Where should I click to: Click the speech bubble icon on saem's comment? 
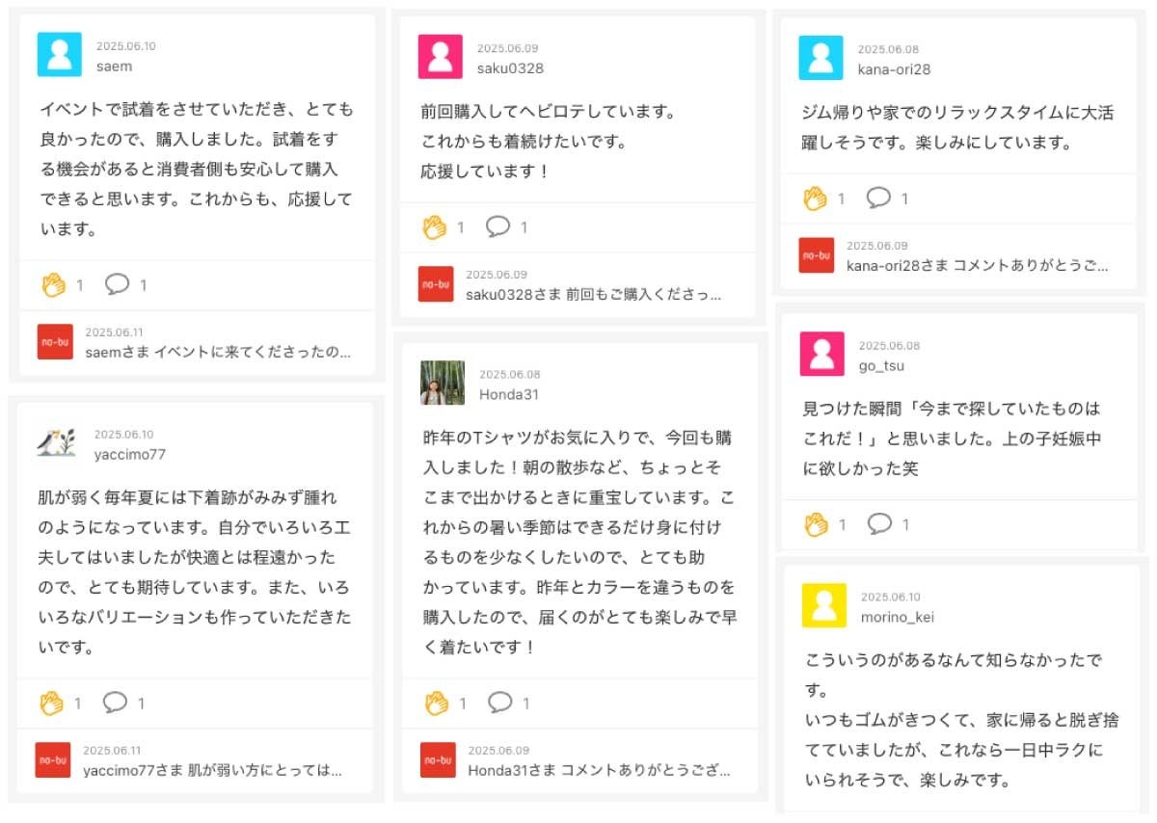coord(117,284)
